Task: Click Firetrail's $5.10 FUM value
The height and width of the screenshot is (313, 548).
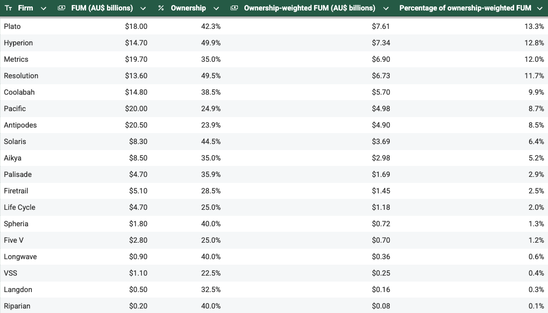Action: [138, 191]
